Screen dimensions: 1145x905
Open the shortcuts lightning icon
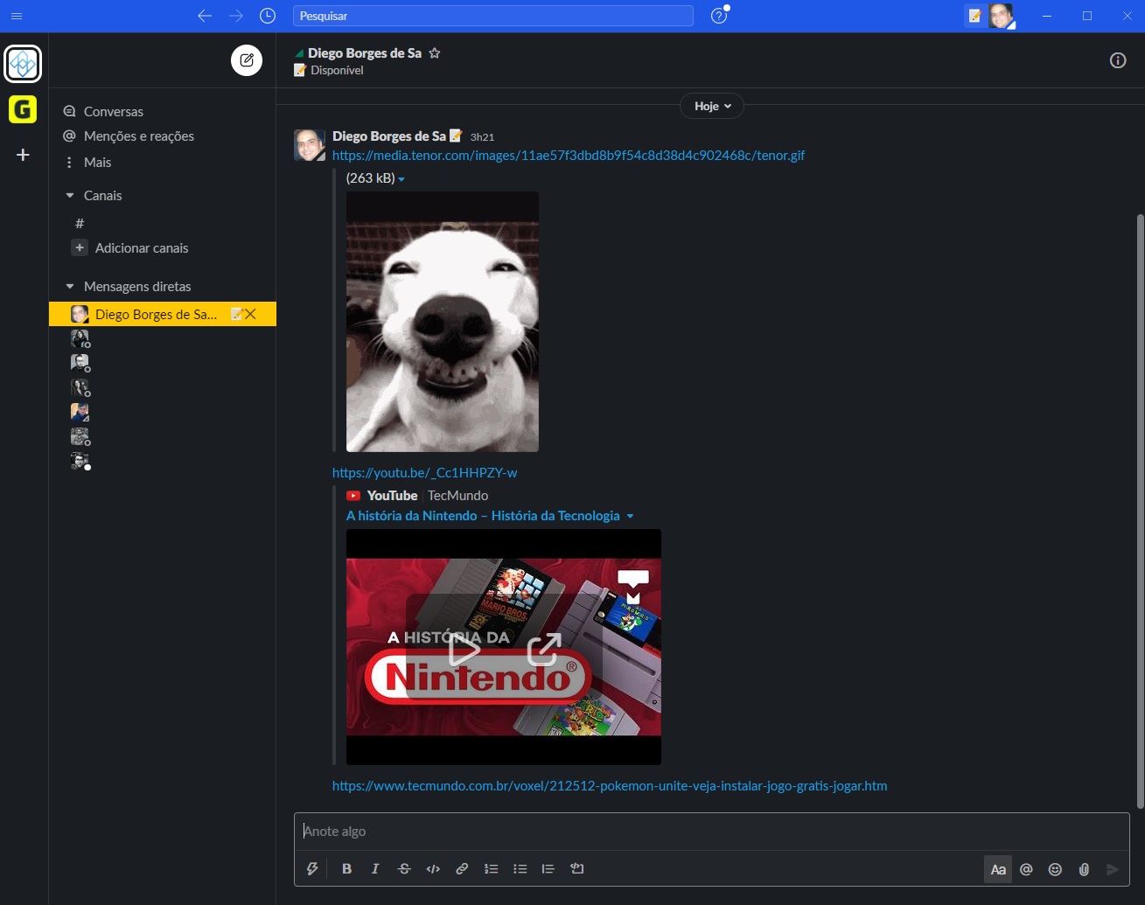click(312, 869)
